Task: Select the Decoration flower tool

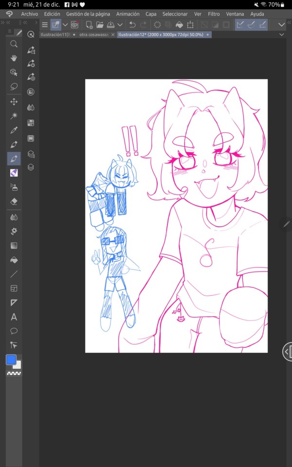Action: click(14, 232)
